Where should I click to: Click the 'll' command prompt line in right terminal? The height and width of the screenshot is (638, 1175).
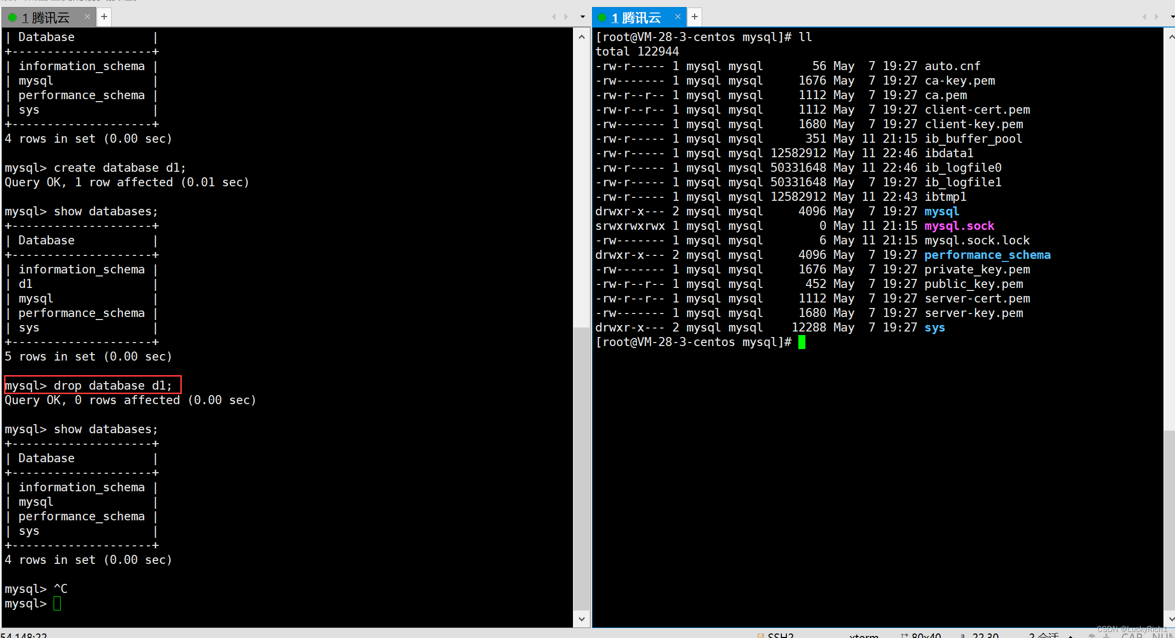pyautogui.click(x=704, y=38)
